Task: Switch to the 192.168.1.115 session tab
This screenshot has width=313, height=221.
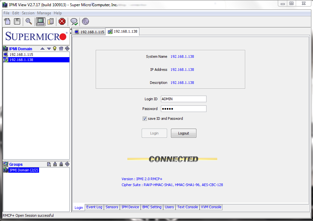Action: pyautogui.click(x=89, y=32)
